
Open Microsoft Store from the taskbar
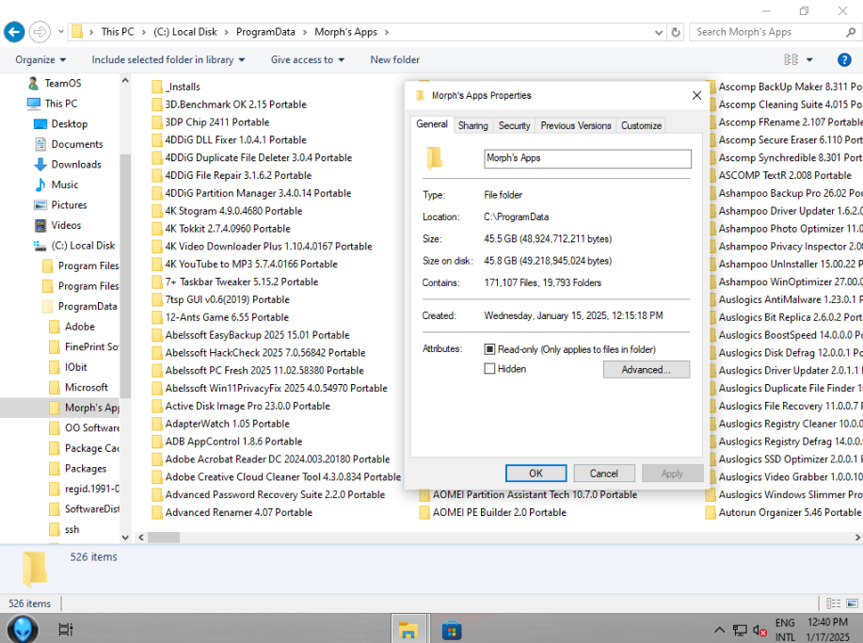point(452,629)
